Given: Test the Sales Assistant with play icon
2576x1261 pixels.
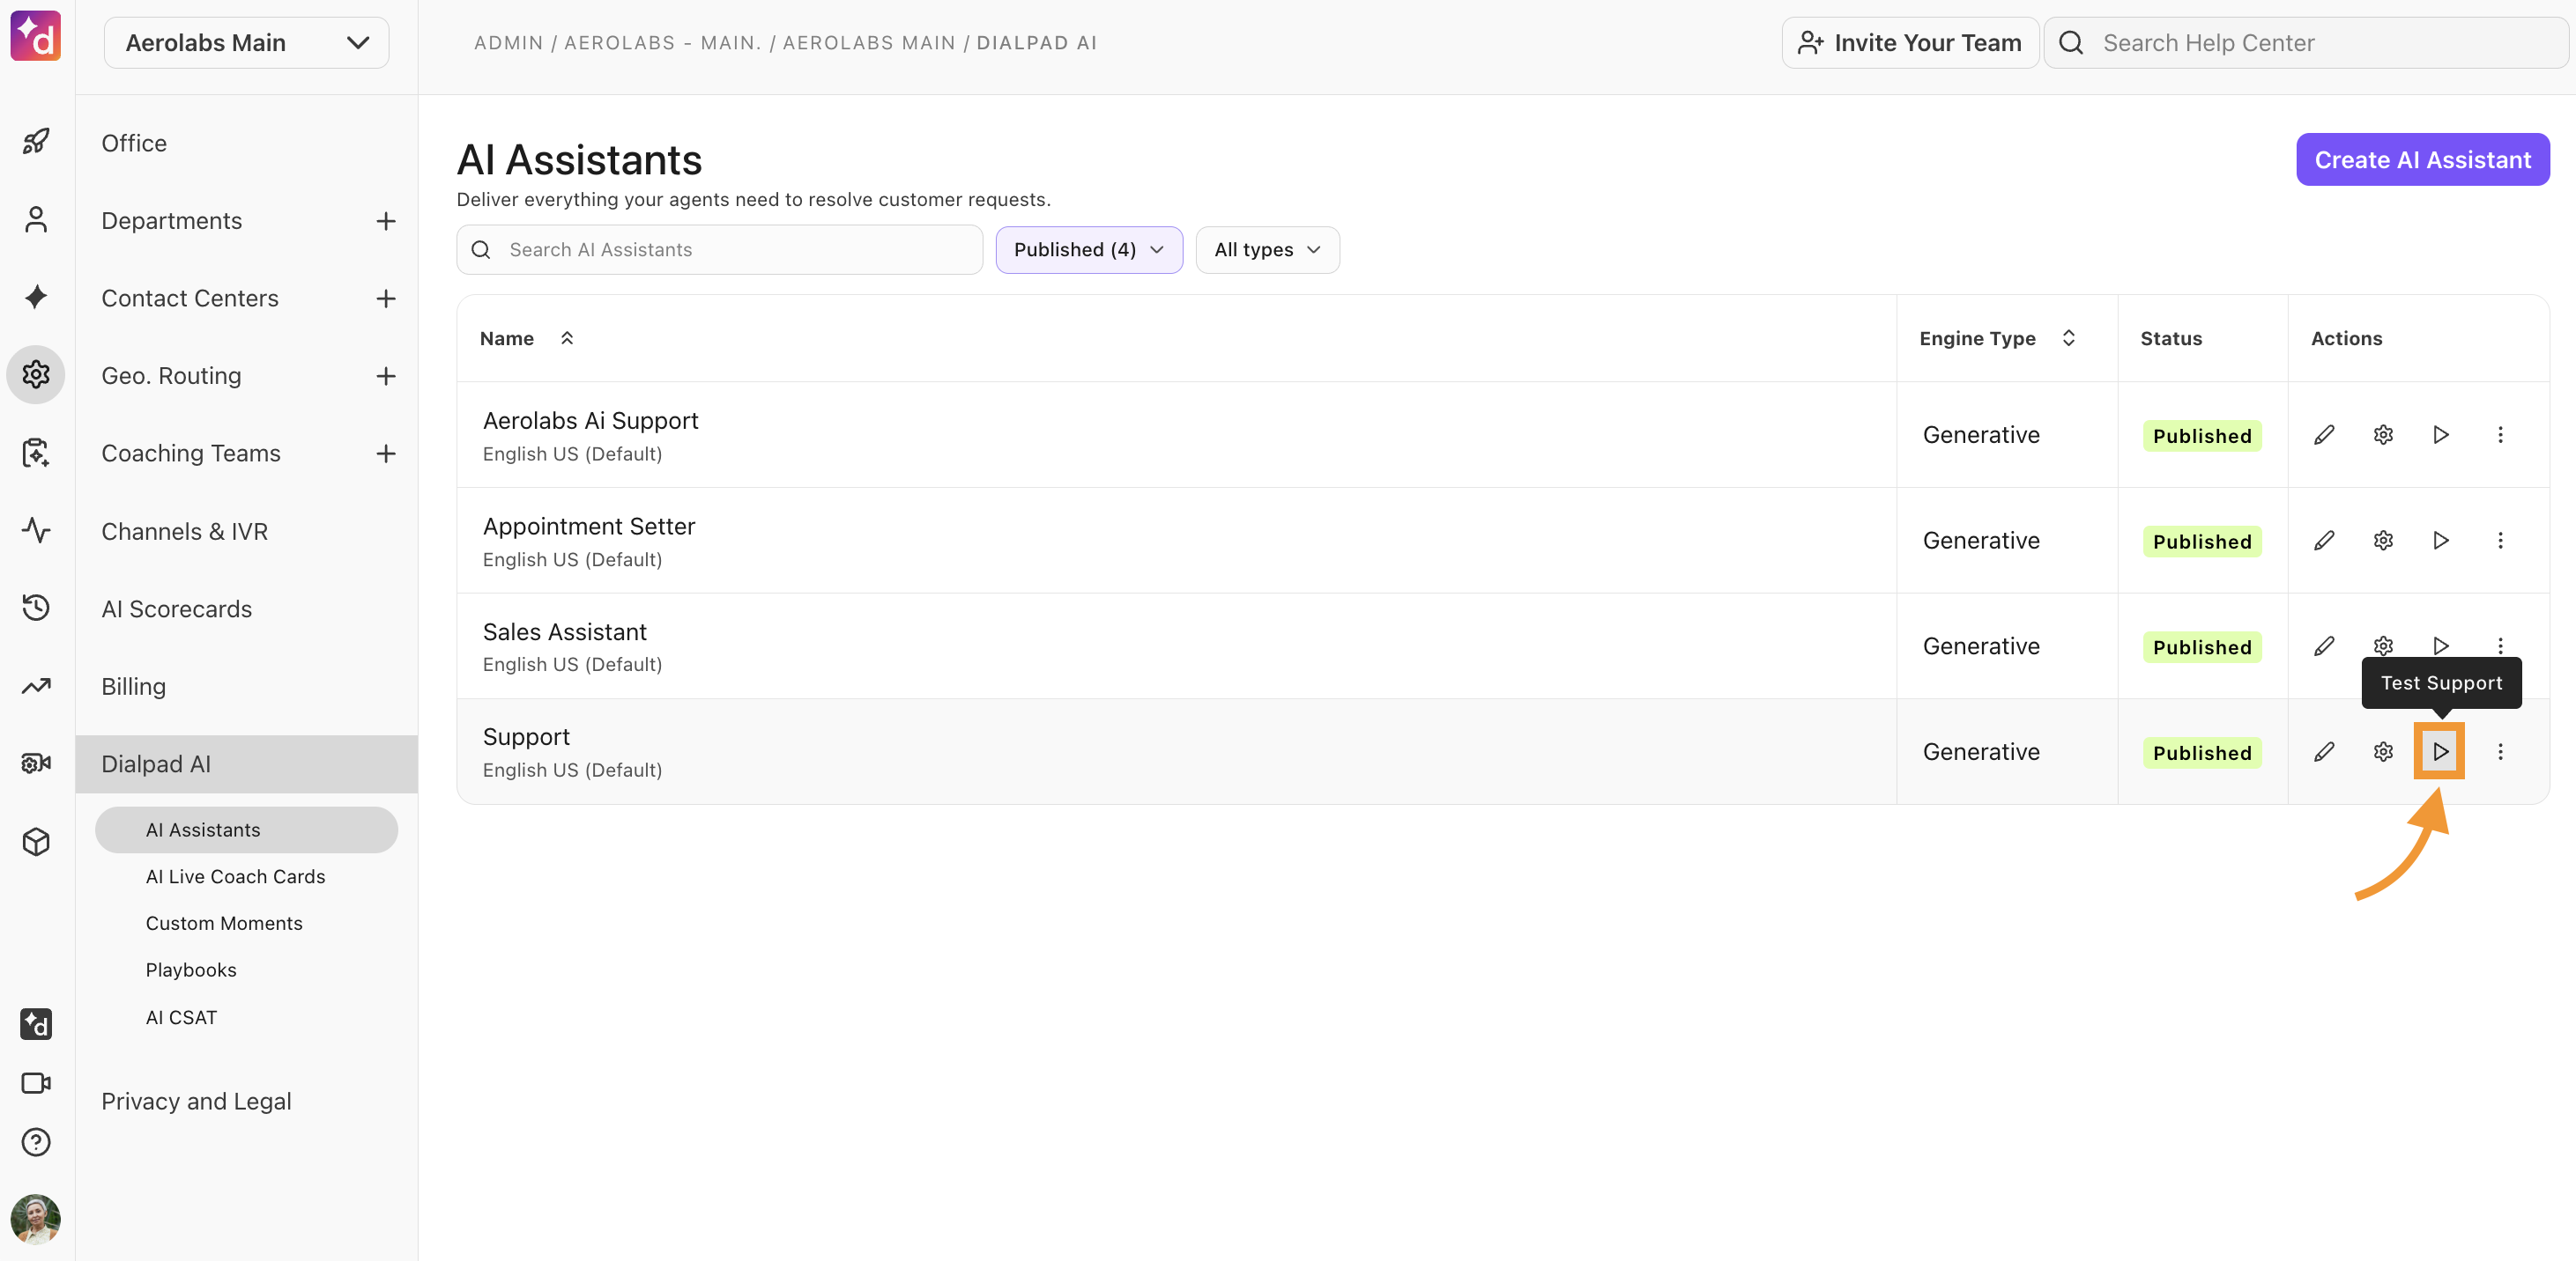Looking at the screenshot, I should click(x=2440, y=645).
